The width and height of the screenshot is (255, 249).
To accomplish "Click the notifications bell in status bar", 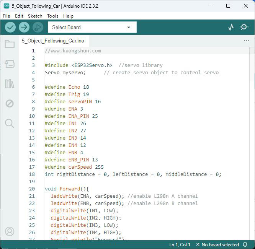I will click(245, 244).
